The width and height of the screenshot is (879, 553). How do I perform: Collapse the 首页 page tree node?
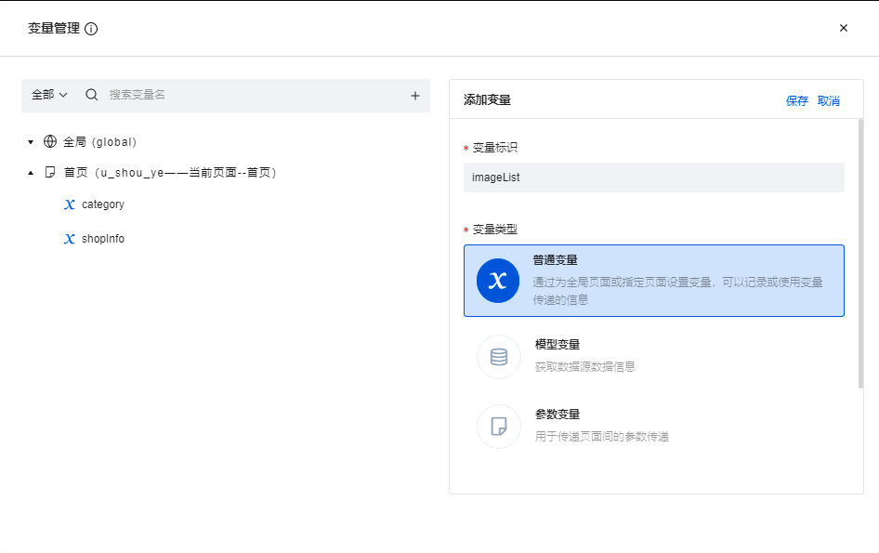click(x=31, y=173)
